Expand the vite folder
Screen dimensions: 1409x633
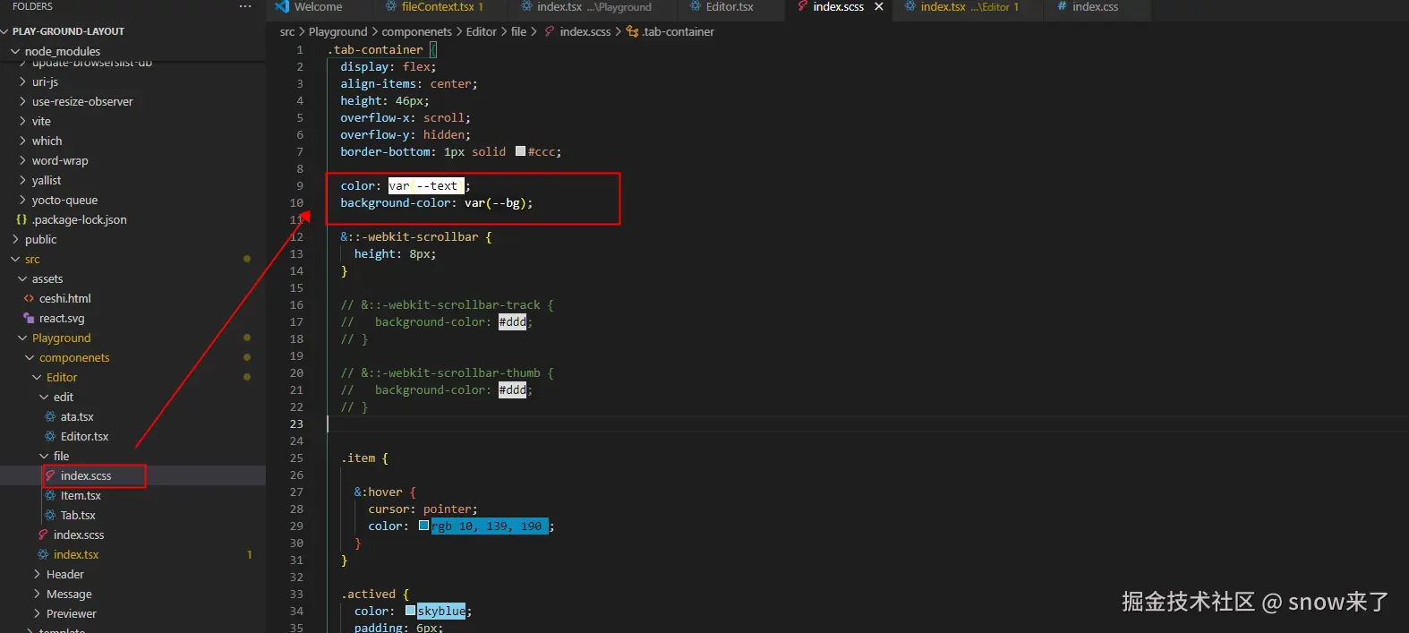[41, 121]
